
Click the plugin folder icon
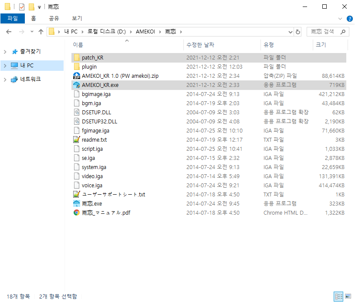tap(77, 66)
